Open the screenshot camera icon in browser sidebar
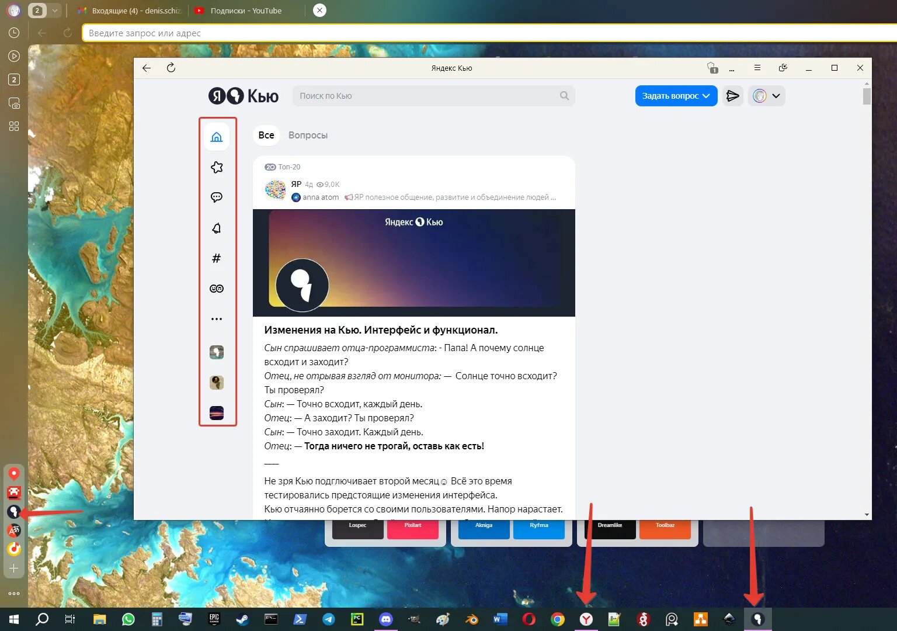897x631 pixels. pyautogui.click(x=14, y=103)
